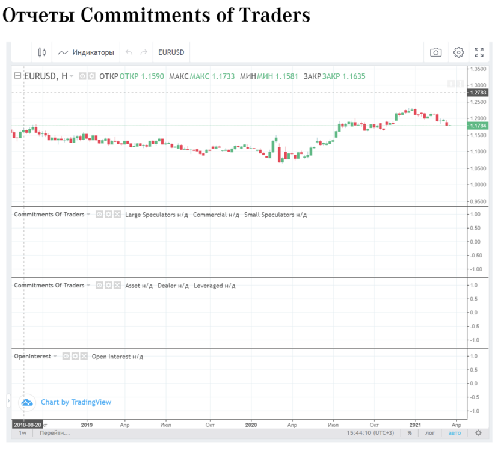Click the Leveraged н/д legend value
Screen dimensions: 498x451
(214, 286)
